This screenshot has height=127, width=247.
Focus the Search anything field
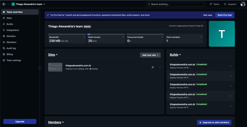click(175, 4)
